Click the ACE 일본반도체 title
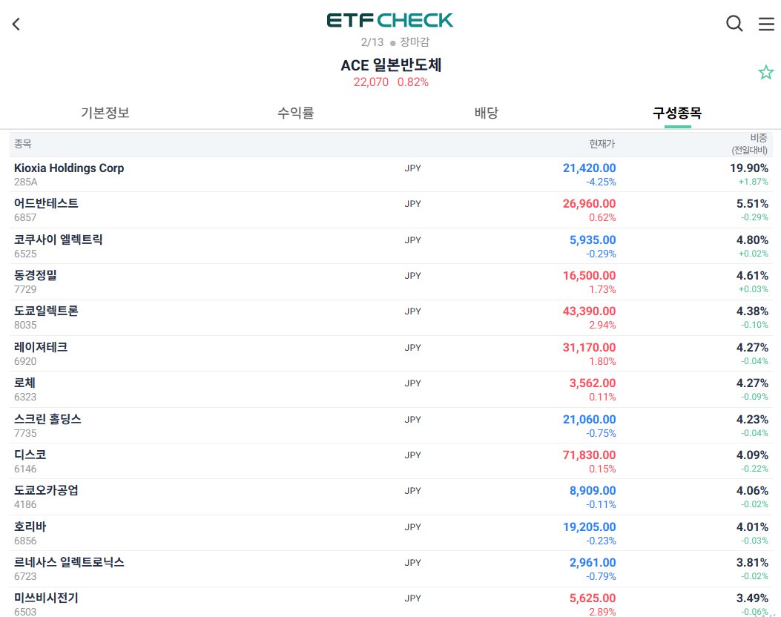 391,65
